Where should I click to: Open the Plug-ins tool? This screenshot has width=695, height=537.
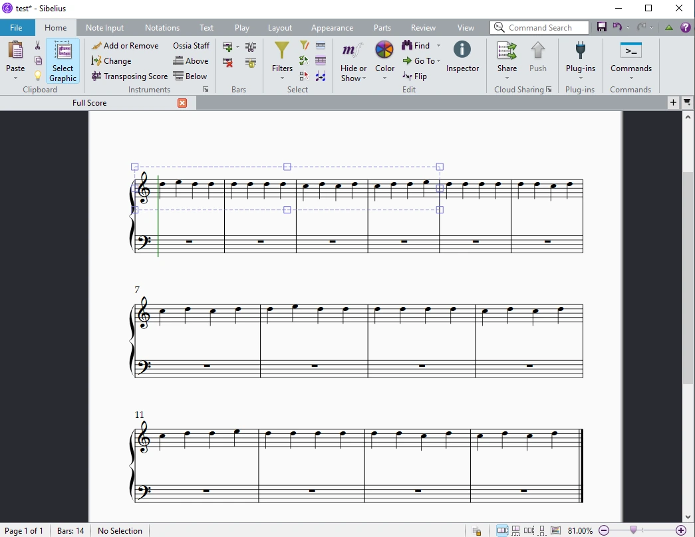tap(579, 60)
